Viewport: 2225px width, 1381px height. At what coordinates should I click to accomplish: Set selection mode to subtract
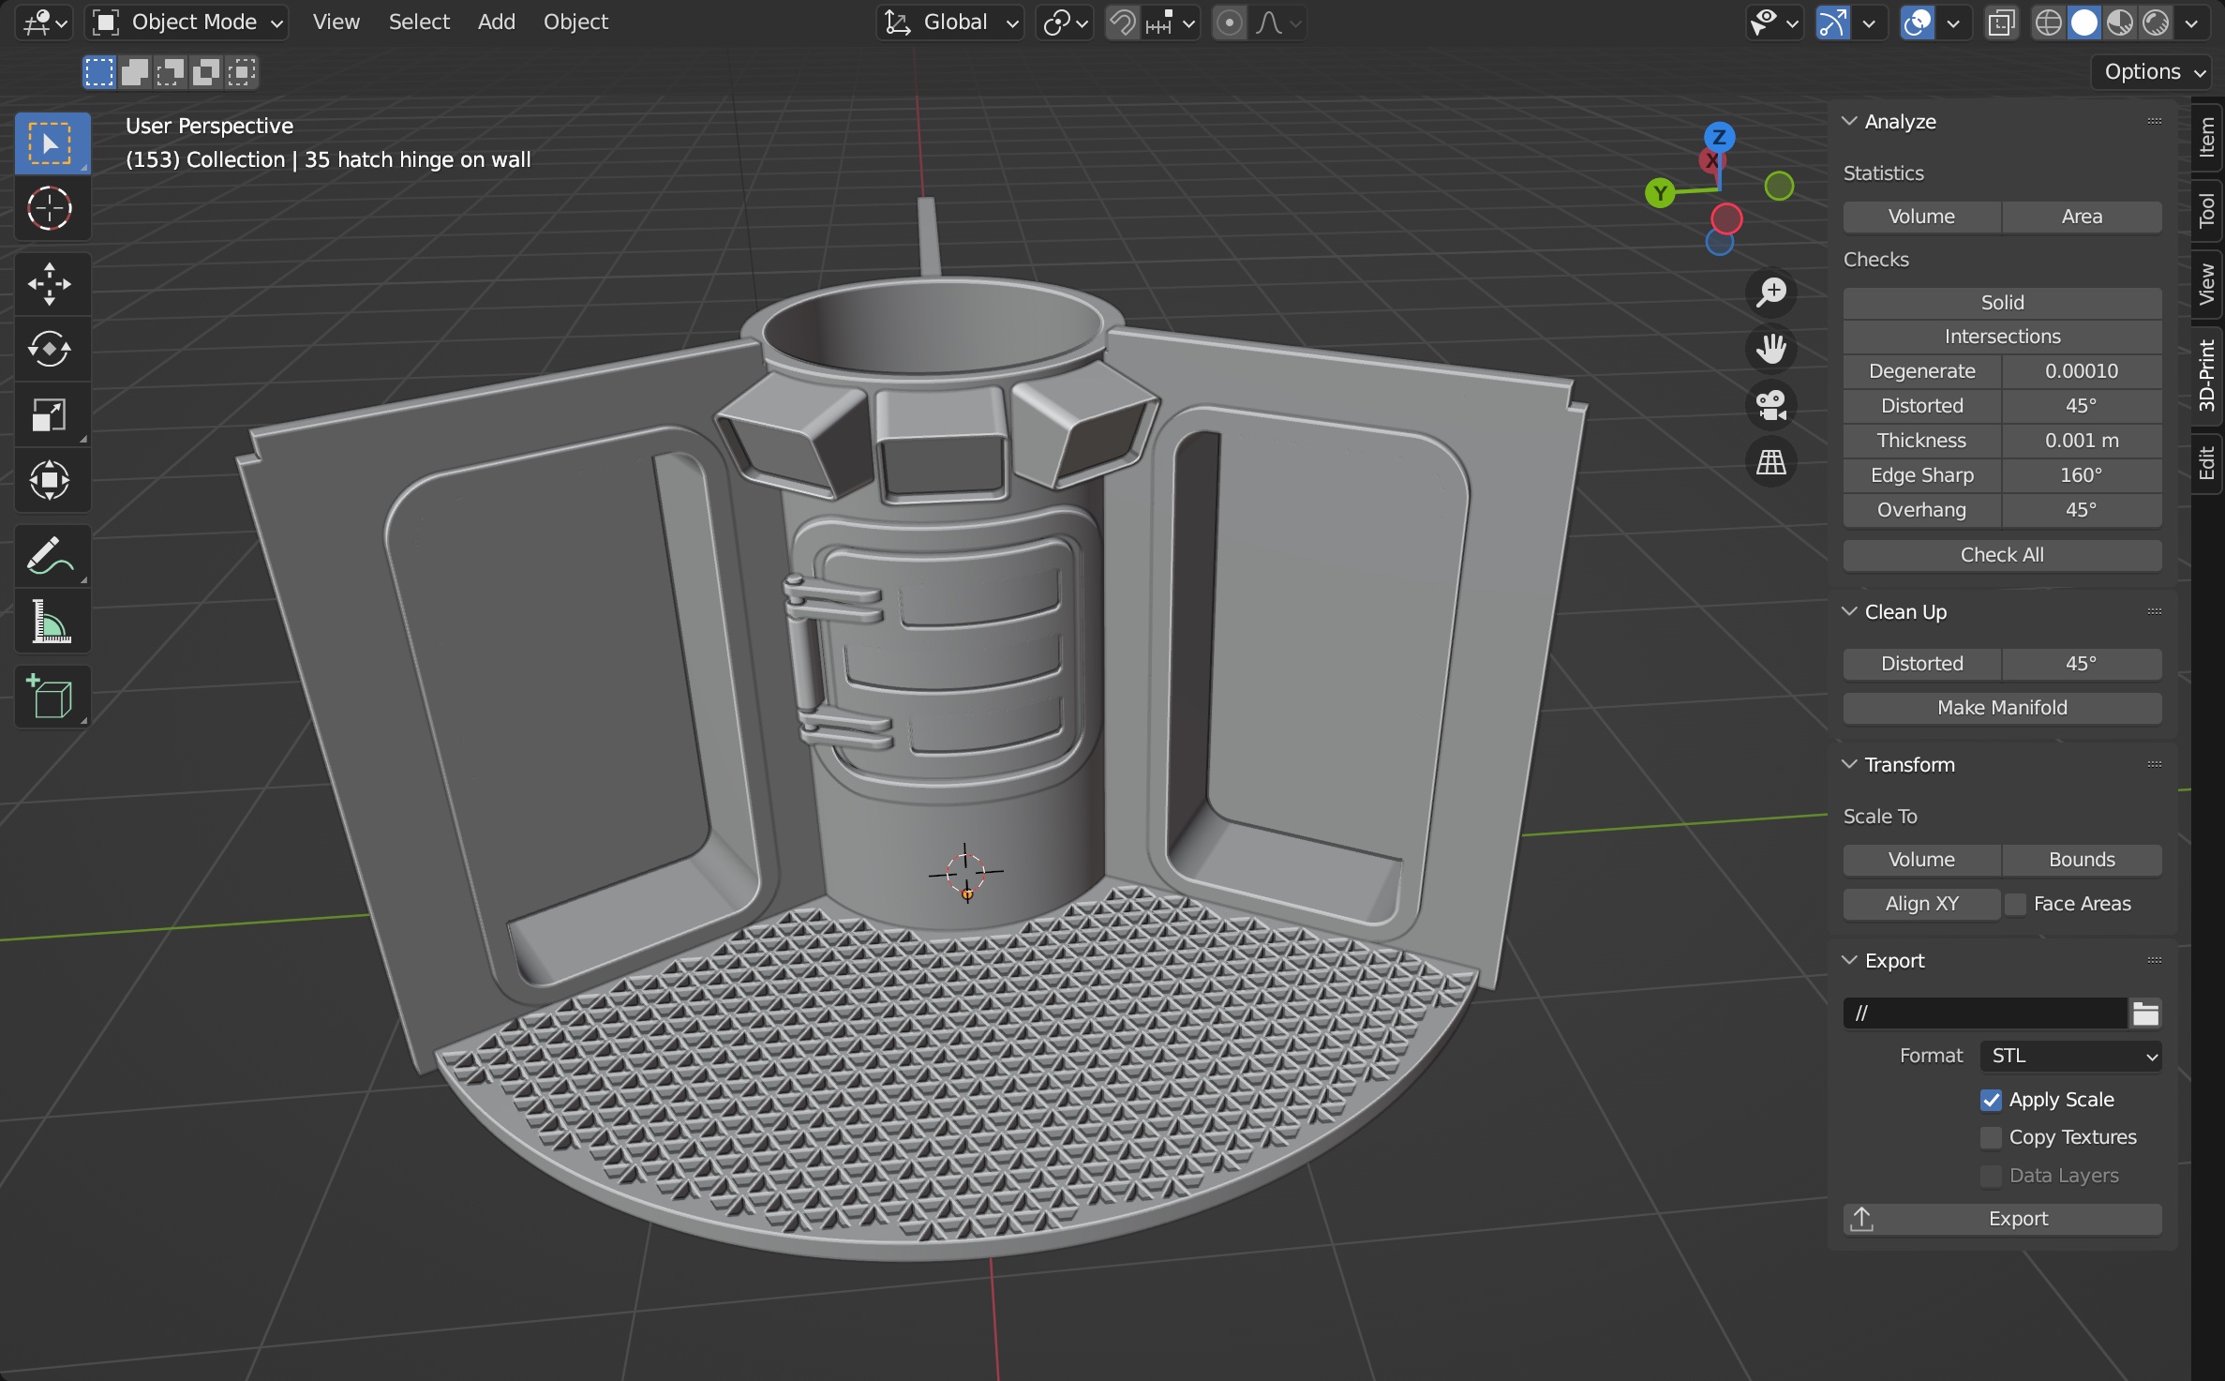coord(170,72)
